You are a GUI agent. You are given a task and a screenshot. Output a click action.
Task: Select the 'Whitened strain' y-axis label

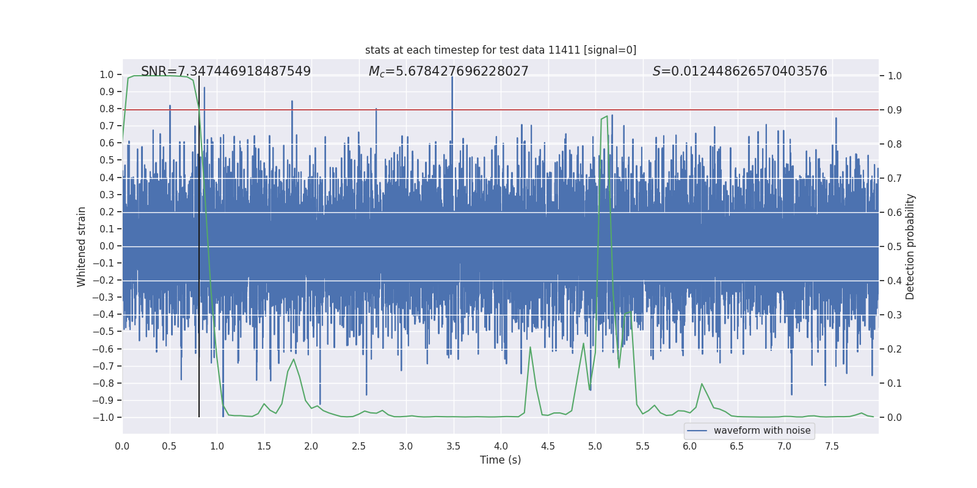coord(81,246)
